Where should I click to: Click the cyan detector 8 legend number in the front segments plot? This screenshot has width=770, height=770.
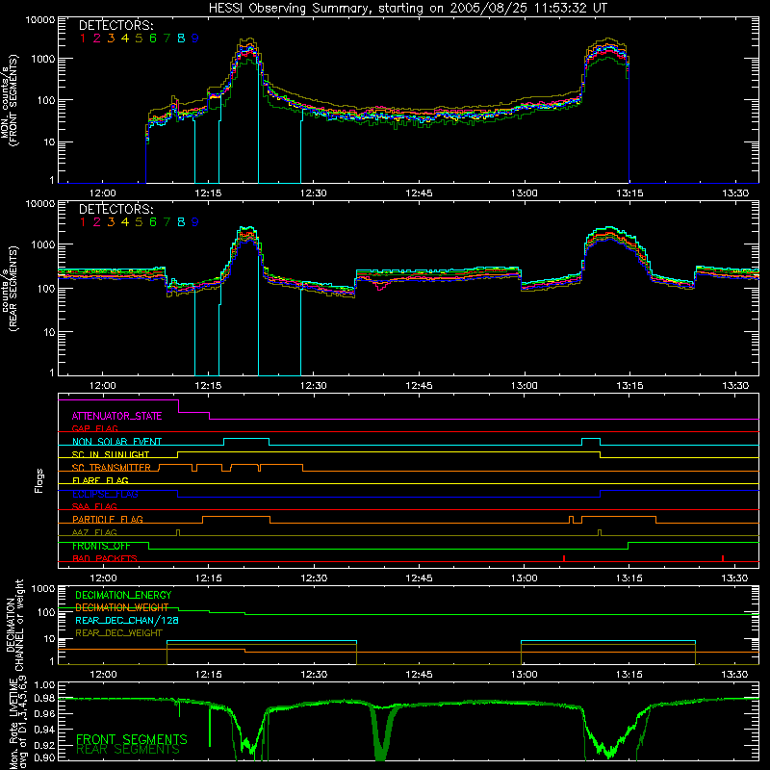click(x=181, y=38)
